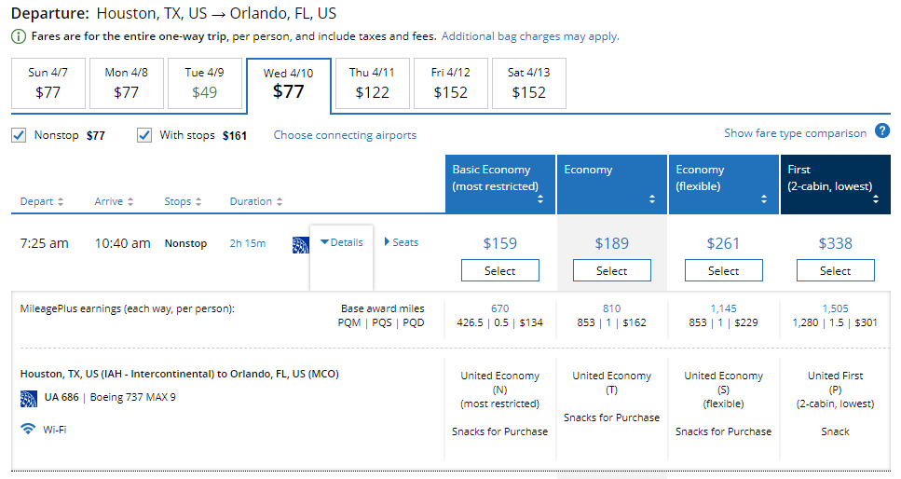Uncheck the Nonstop filter checkbox
Image resolution: width=901 pixels, height=479 pixels.
click(20, 135)
